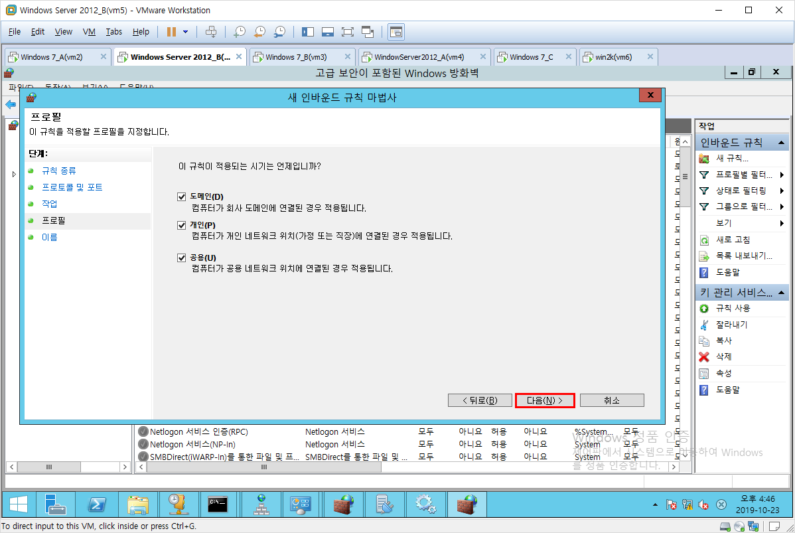The height and width of the screenshot is (533, 795).
Task: Click the 복사 copy action
Action: 723,341
